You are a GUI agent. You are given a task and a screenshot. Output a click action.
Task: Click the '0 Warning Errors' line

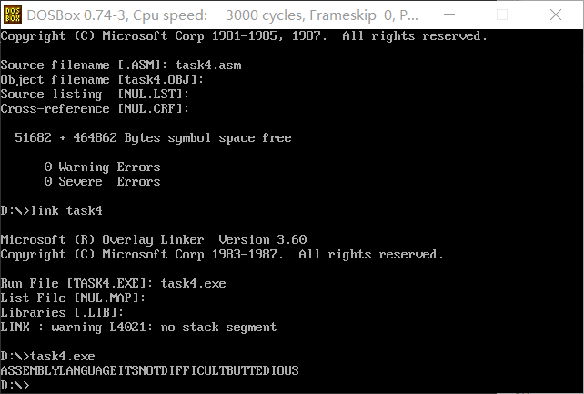(102, 167)
